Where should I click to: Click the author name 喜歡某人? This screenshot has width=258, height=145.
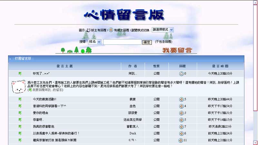pyautogui.click(x=133, y=127)
